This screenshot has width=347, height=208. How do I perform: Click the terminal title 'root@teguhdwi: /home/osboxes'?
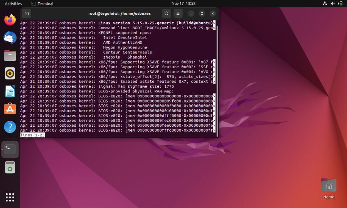tap(120, 13)
